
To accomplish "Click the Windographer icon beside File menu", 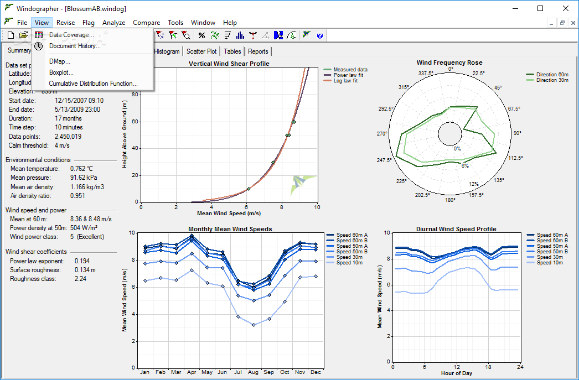I will click(x=8, y=22).
